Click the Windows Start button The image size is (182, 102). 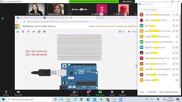(3, 99)
